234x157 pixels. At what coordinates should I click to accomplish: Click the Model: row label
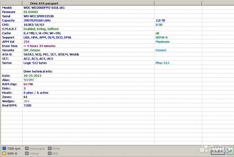tap(7, 8)
